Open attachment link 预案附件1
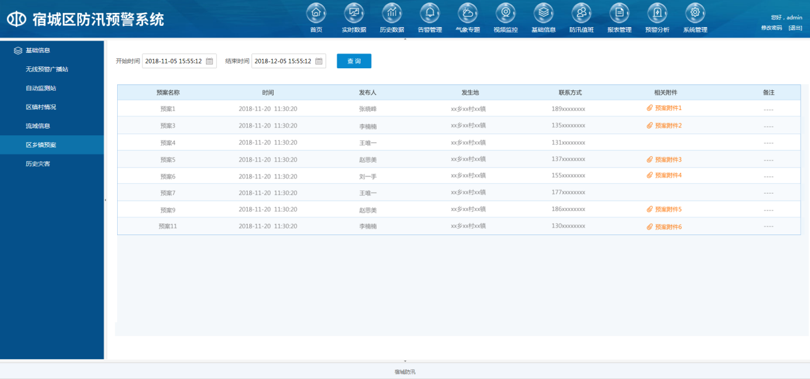 point(668,108)
